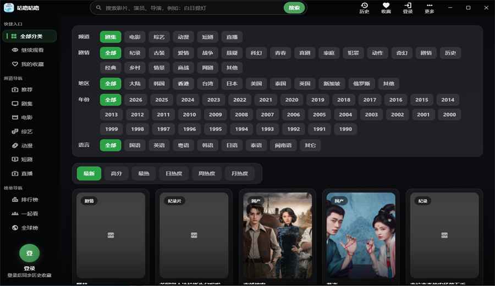This screenshot has width=495, height=286.
Task: Open the More (three dots) menu
Action: click(x=430, y=8)
